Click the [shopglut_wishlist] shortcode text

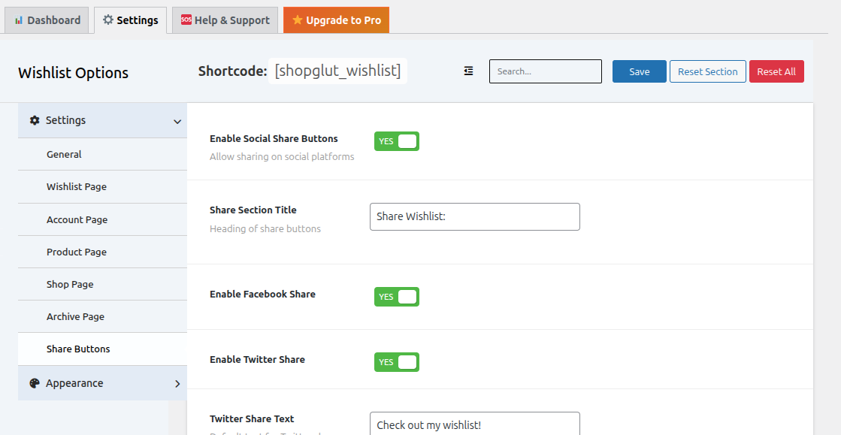338,71
